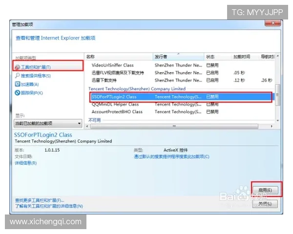Click the 加载时间 column header

[x=242, y=57]
